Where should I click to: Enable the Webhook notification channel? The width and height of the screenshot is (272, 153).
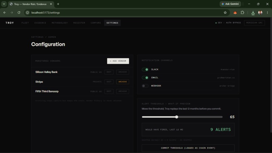coord(145,86)
